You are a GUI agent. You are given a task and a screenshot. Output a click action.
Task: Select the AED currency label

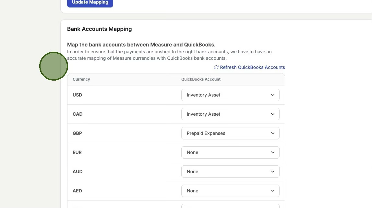pyautogui.click(x=77, y=191)
